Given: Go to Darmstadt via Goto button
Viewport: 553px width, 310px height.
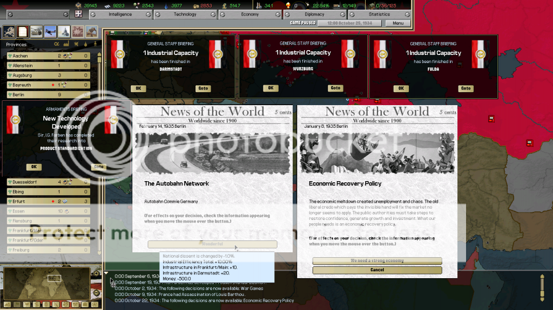Looking at the screenshot, I should tap(203, 88).
